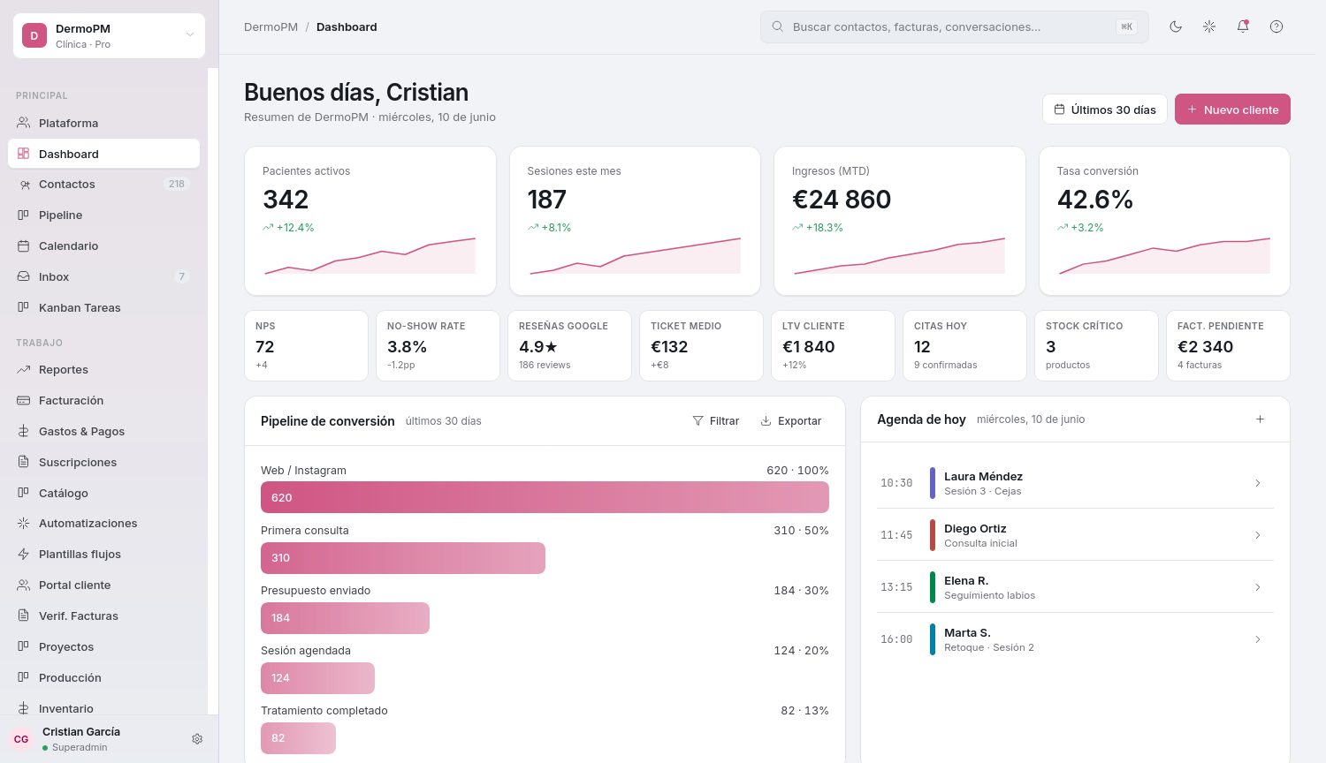
Task: Click the Verif. Facturas icon
Action: point(24,616)
